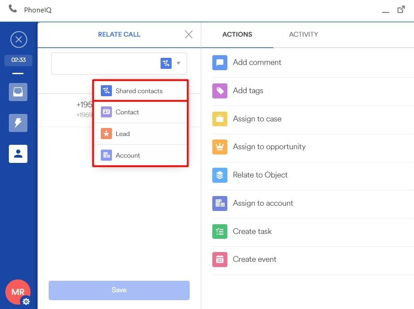
Task: Select Shared contacts from the dropdown list
Action: [x=139, y=91]
